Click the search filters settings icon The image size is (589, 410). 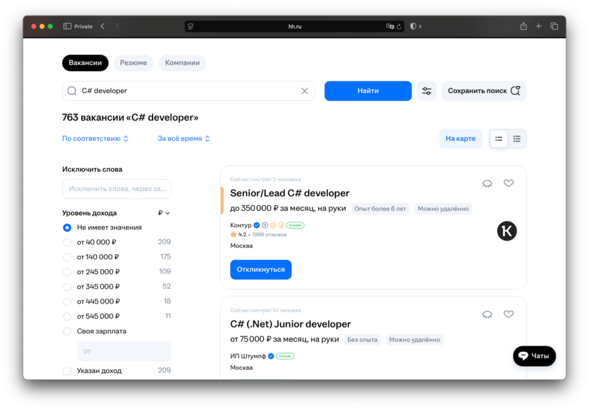pyautogui.click(x=426, y=91)
